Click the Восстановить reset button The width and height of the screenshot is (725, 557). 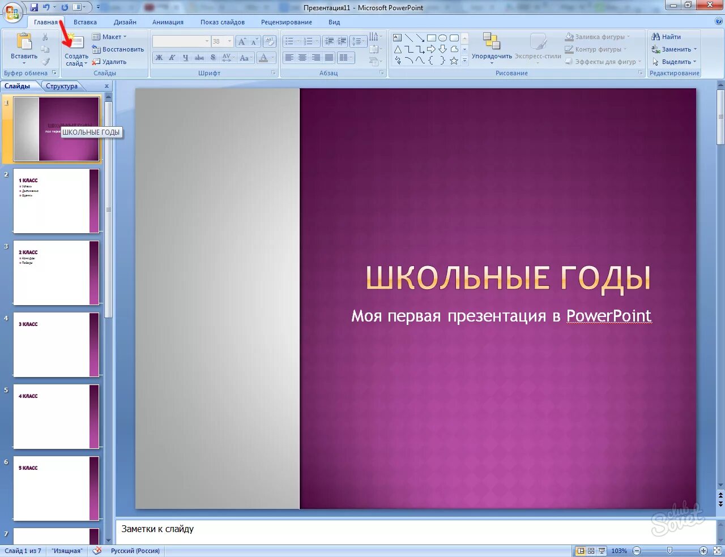[118, 49]
